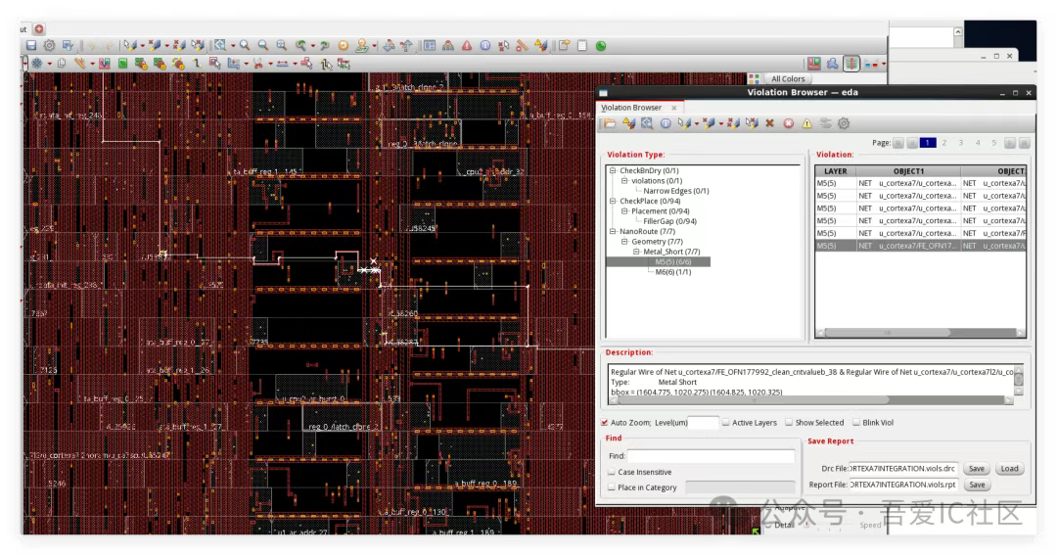Collapse the CheckPlace tree node

pyautogui.click(x=613, y=201)
